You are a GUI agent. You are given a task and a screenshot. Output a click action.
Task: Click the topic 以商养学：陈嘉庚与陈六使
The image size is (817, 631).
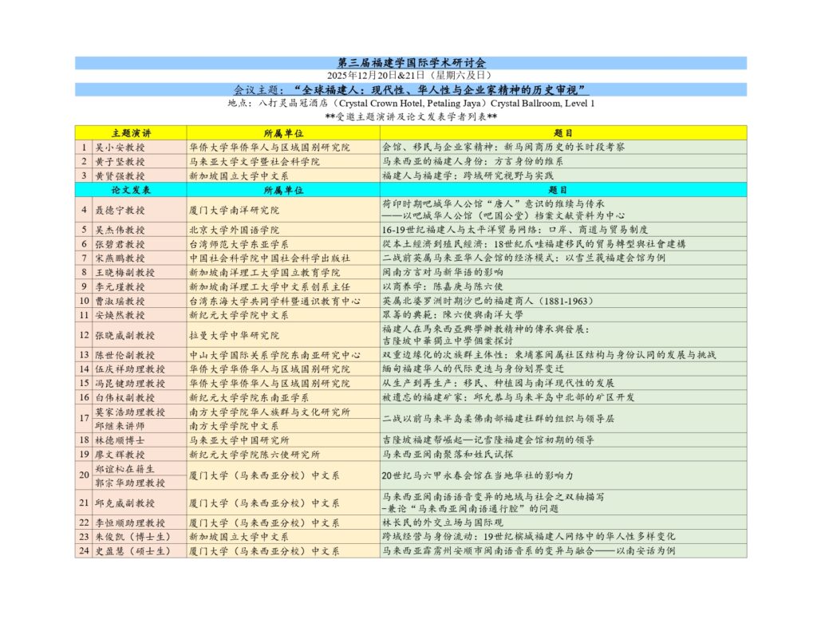(448, 286)
